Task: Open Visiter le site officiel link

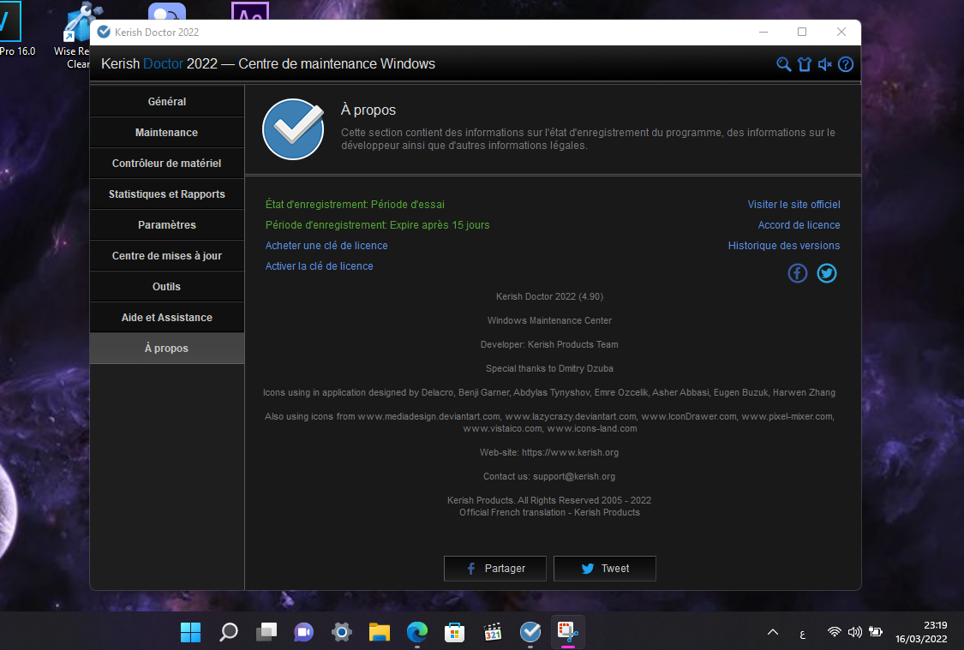Action: coord(793,204)
